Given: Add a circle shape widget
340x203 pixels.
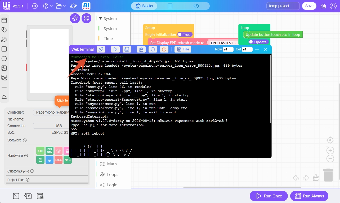Looking at the screenshot, I should pyautogui.click(x=4, y=59).
